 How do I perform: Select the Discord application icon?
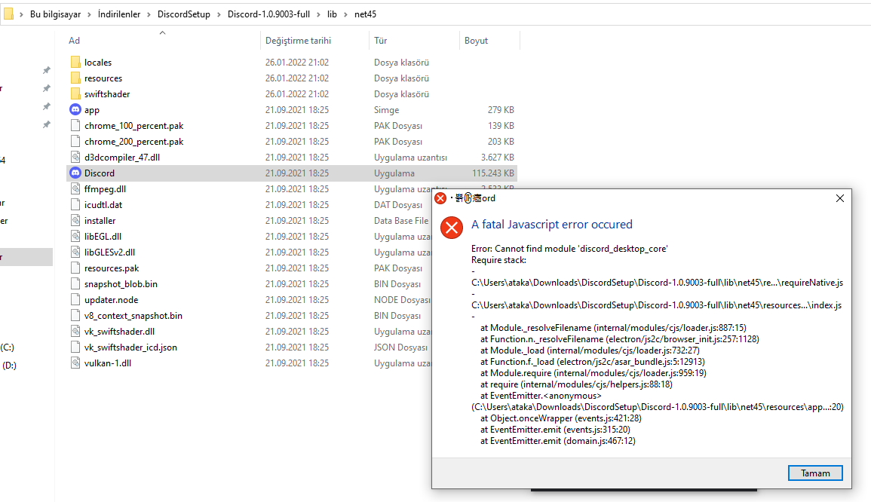point(75,173)
